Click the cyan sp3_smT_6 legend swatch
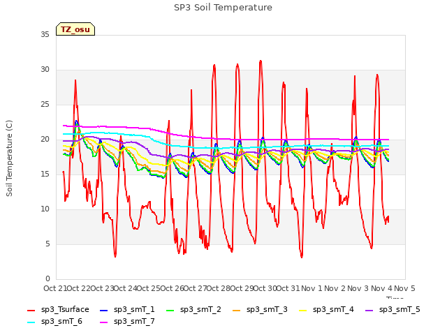 (31, 322)
